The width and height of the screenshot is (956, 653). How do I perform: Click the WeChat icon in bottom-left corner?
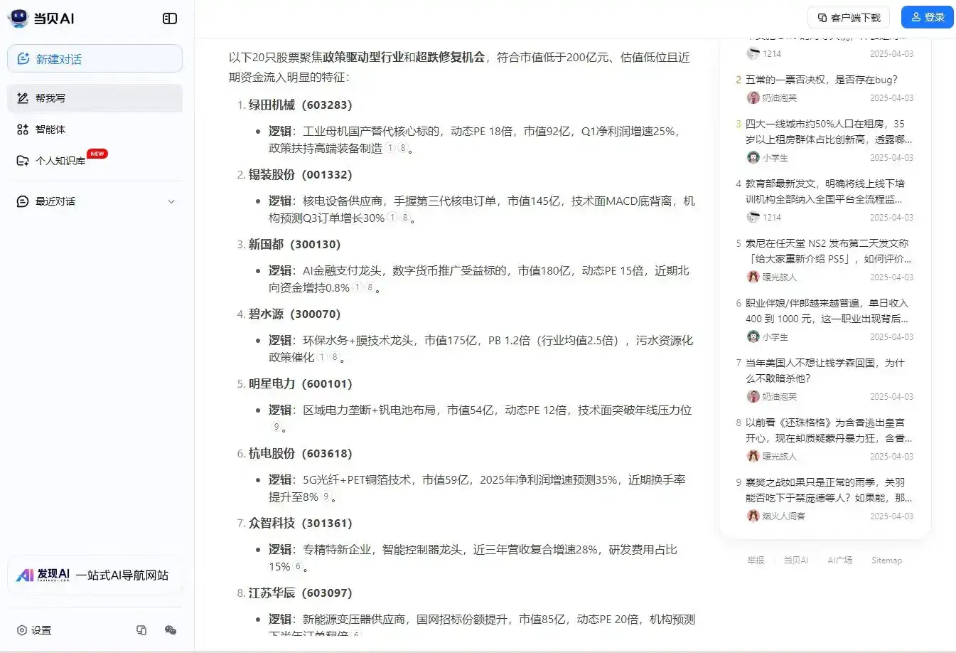pos(170,630)
